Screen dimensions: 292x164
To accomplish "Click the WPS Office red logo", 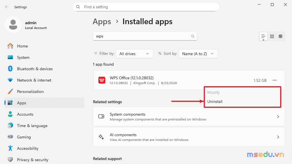I will click(102, 80).
